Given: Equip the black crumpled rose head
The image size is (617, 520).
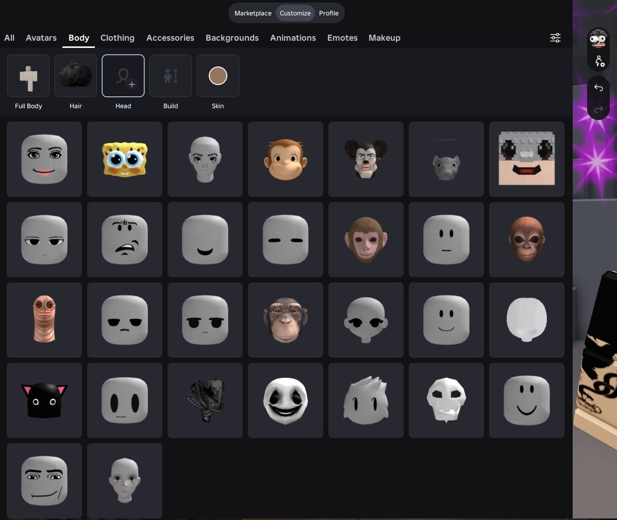Looking at the screenshot, I should [205, 400].
